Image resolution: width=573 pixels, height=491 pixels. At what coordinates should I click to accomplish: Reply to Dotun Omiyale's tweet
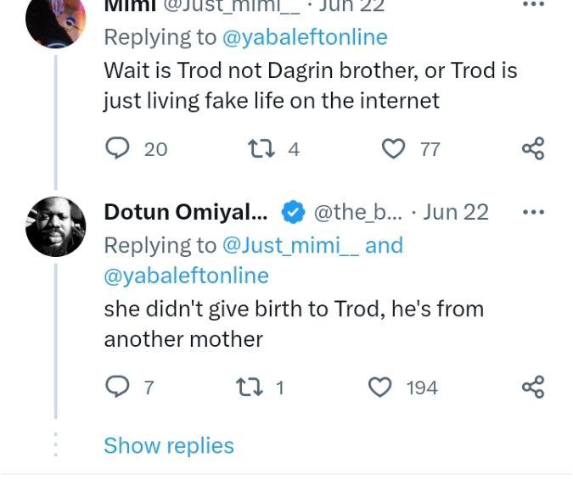pos(115,388)
